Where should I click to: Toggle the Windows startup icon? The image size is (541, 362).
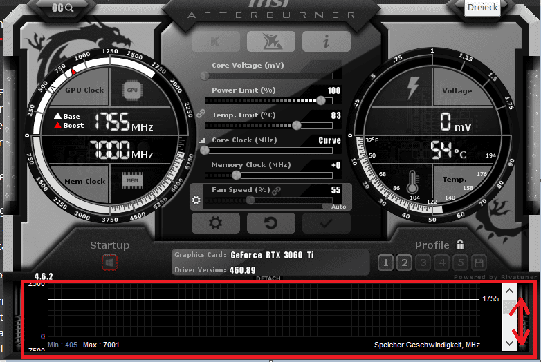point(109,263)
